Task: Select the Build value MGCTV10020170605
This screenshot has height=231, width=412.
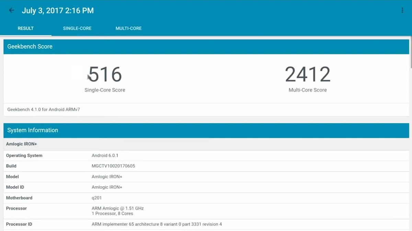Action: click(x=113, y=166)
